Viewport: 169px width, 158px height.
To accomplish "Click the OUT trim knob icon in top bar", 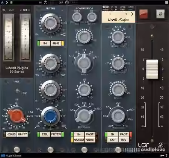I will 67,3.
